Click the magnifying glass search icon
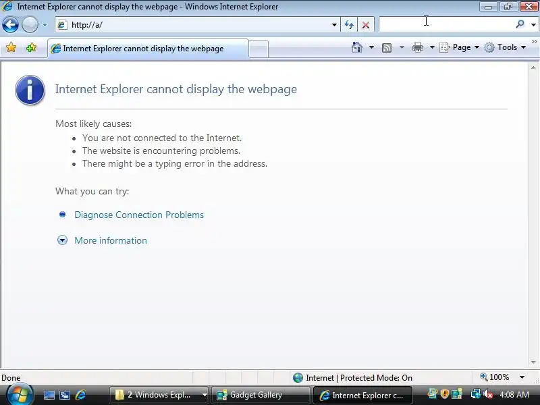 tap(520, 24)
